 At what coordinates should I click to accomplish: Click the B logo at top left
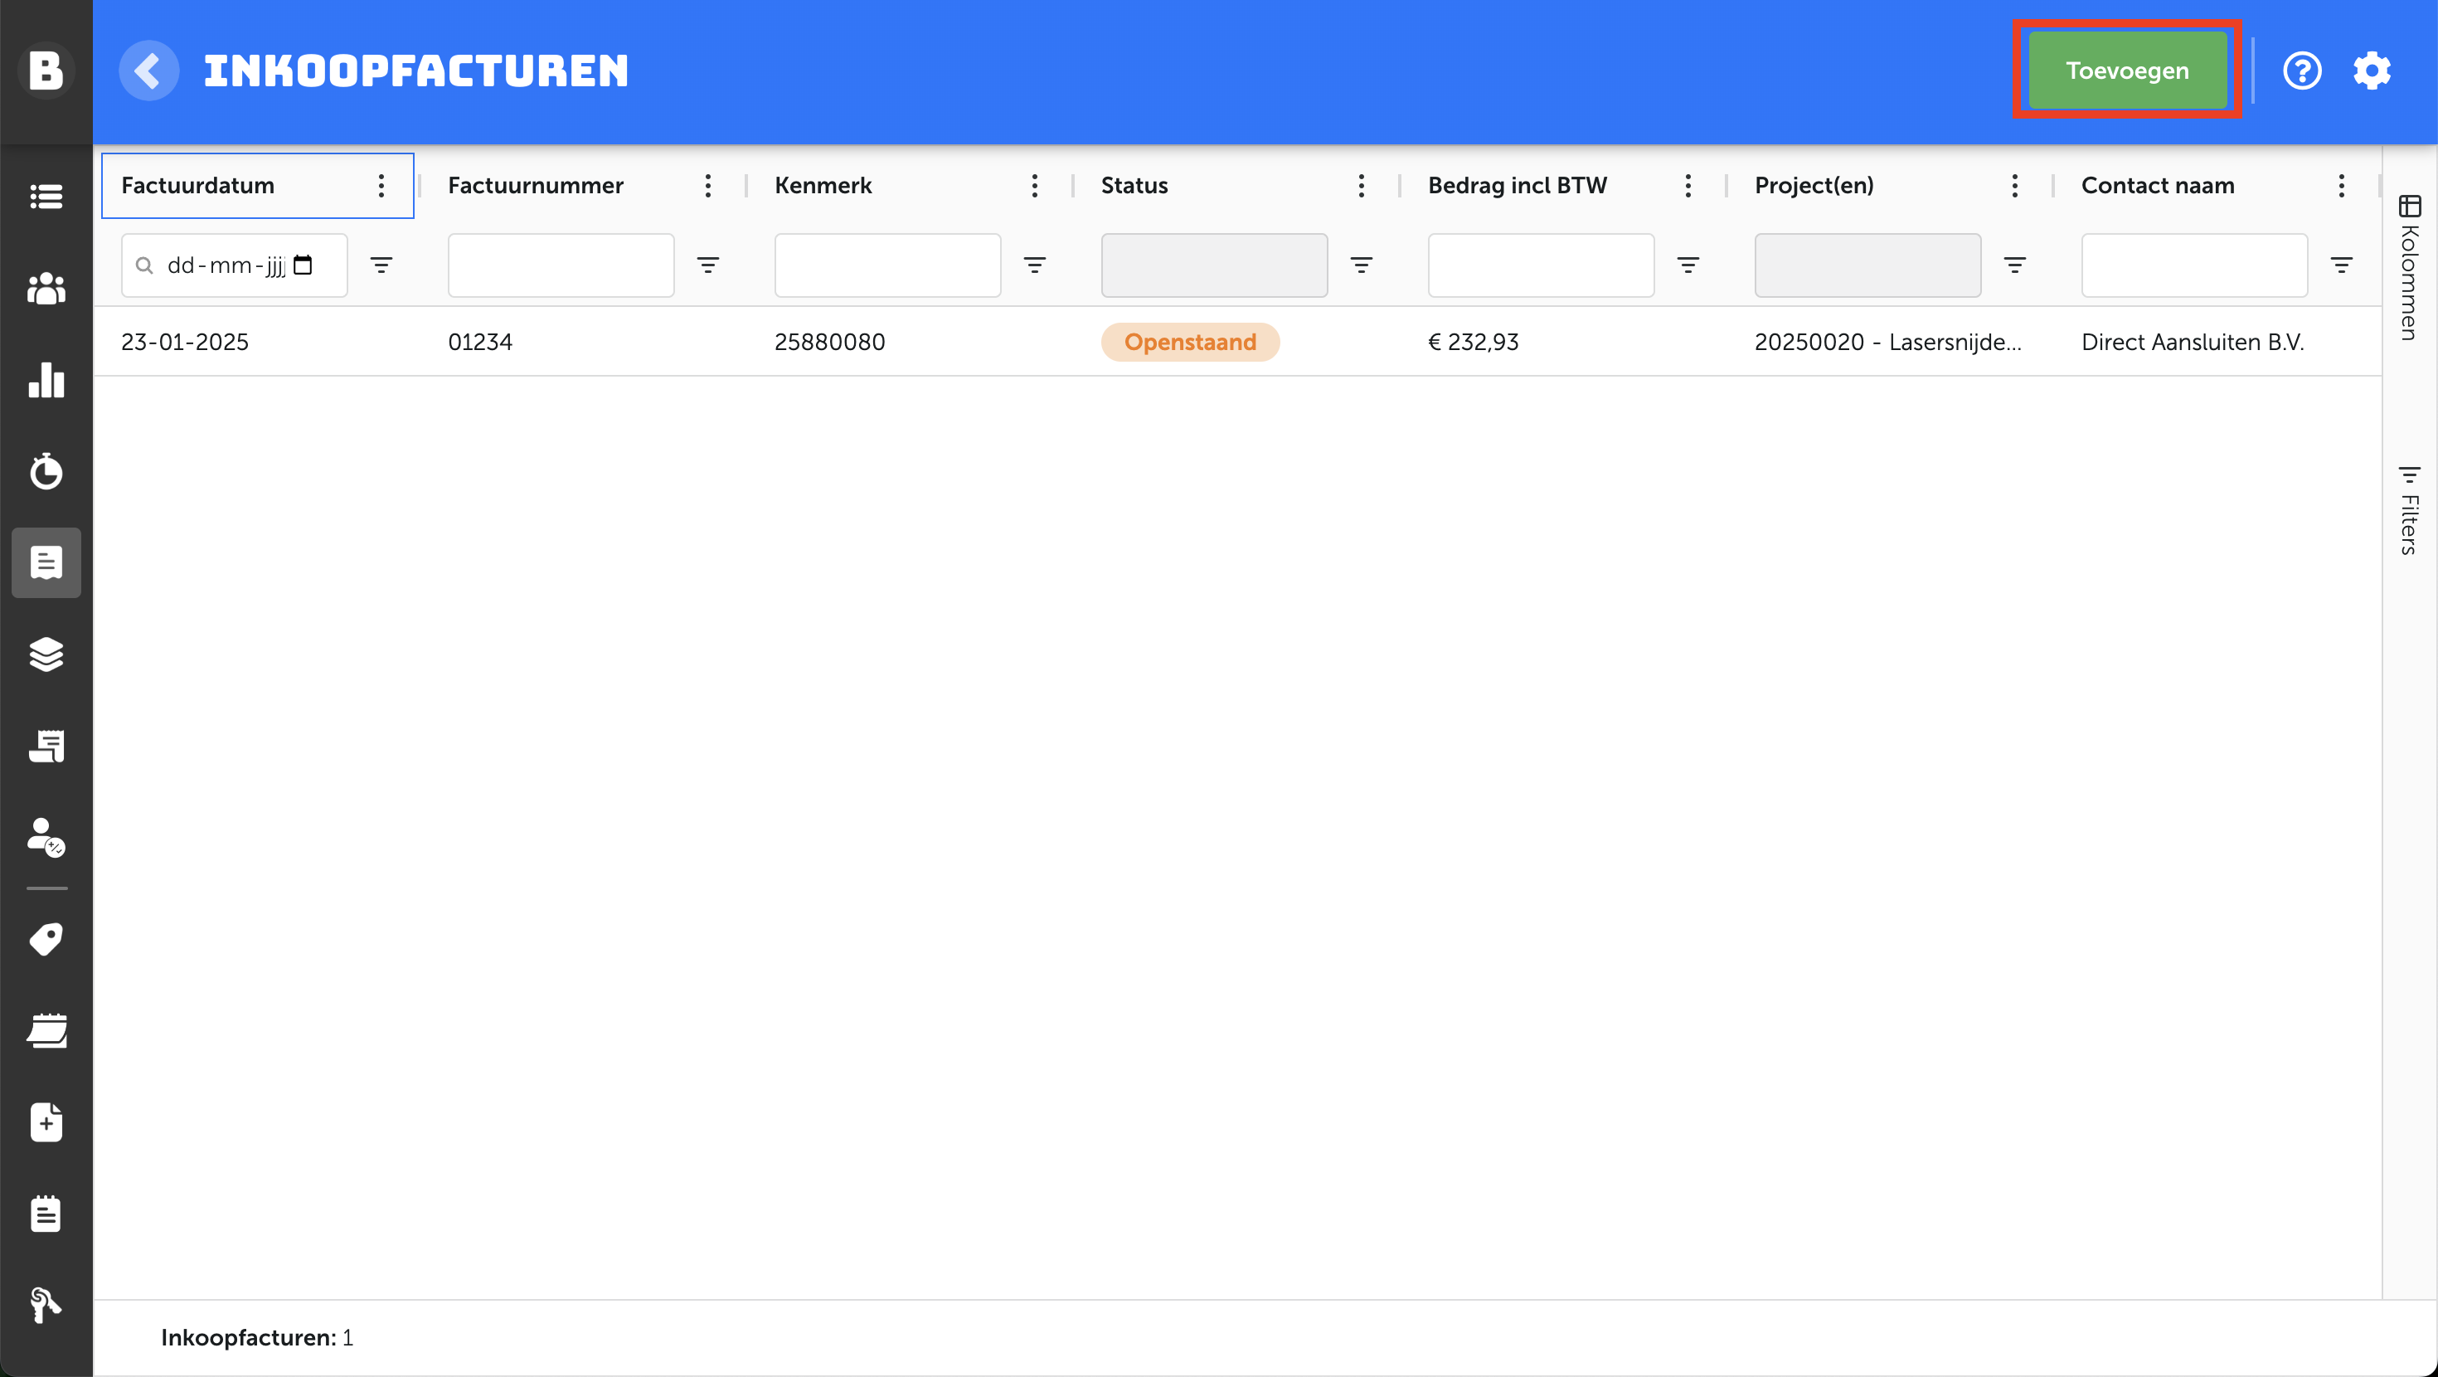[x=46, y=71]
